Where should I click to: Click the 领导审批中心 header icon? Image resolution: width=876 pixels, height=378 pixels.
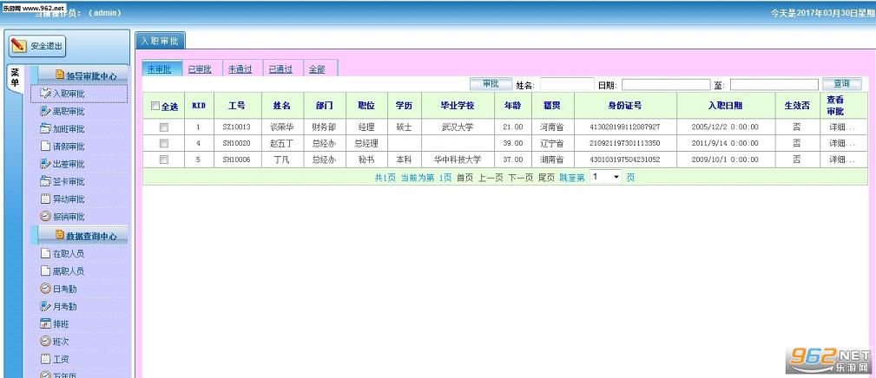click(x=60, y=75)
